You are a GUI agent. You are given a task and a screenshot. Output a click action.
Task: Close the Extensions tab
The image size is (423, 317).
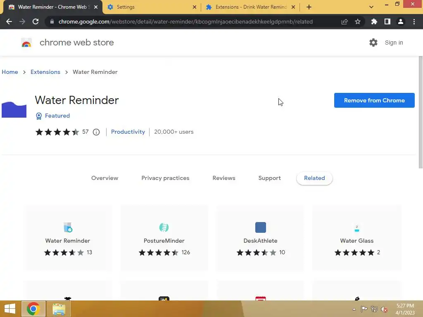(293, 7)
